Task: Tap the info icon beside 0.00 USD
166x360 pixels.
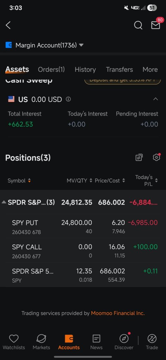Action: point(68,99)
